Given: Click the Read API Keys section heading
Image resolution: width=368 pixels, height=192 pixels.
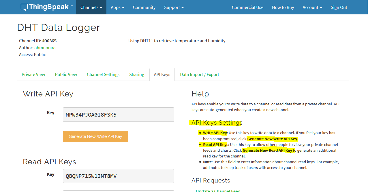Looking at the screenshot, I should tap(50, 162).
